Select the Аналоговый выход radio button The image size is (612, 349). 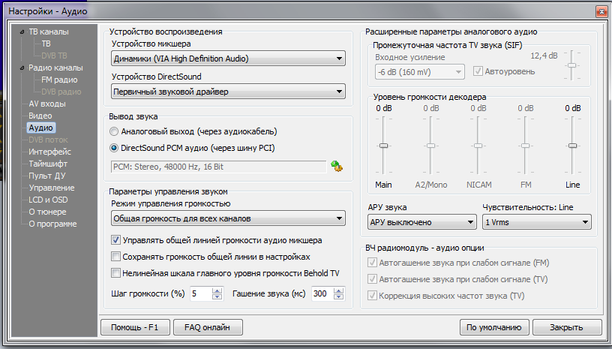[115, 131]
